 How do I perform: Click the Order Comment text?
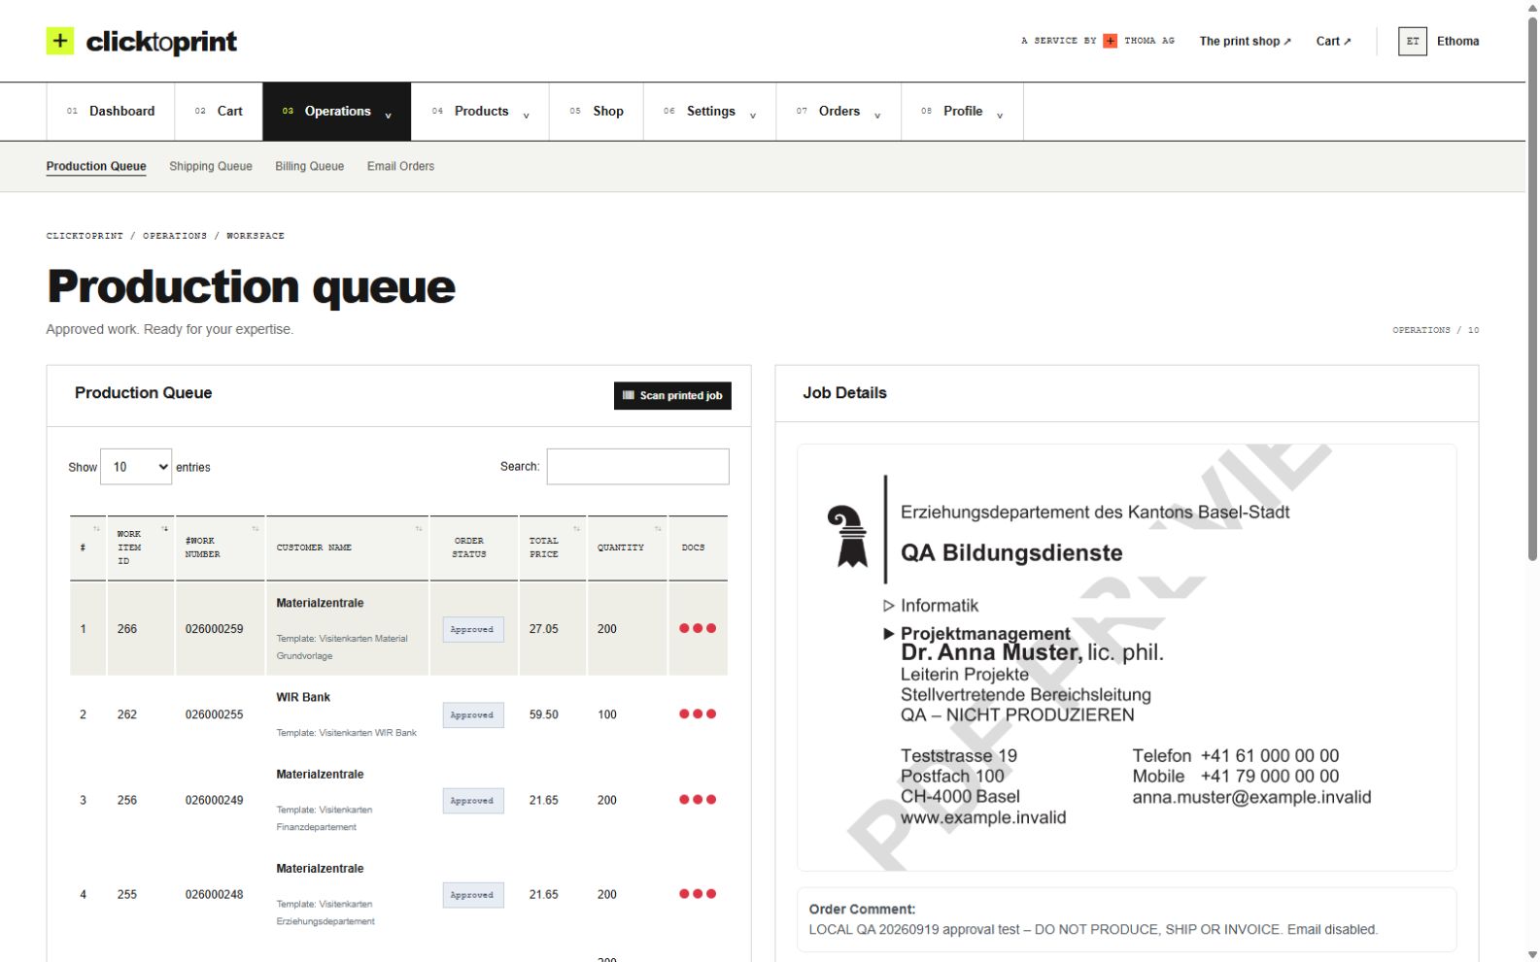point(1093,929)
